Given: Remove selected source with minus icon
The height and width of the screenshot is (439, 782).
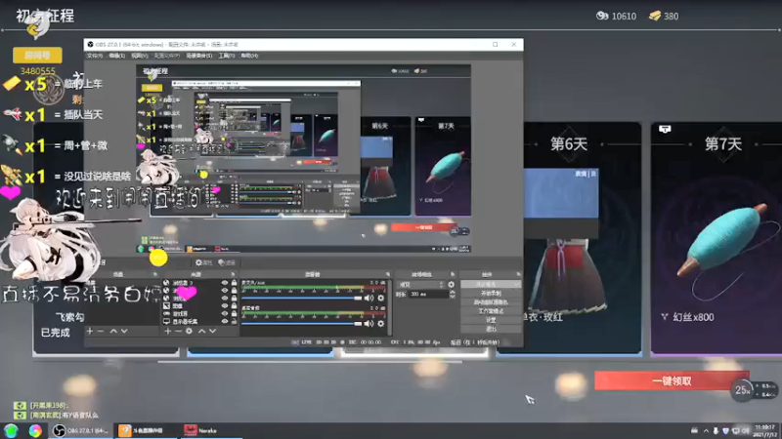Looking at the screenshot, I should (178, 331).
